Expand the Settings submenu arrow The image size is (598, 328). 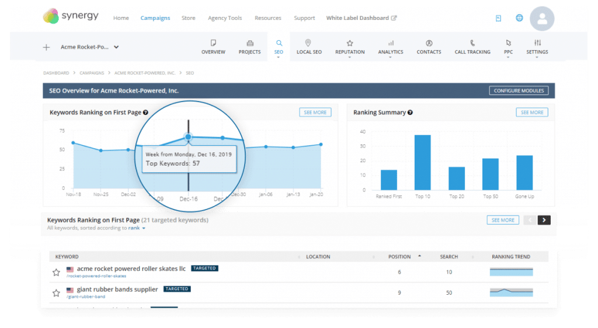pyautogui.click(x=537, y=57)
